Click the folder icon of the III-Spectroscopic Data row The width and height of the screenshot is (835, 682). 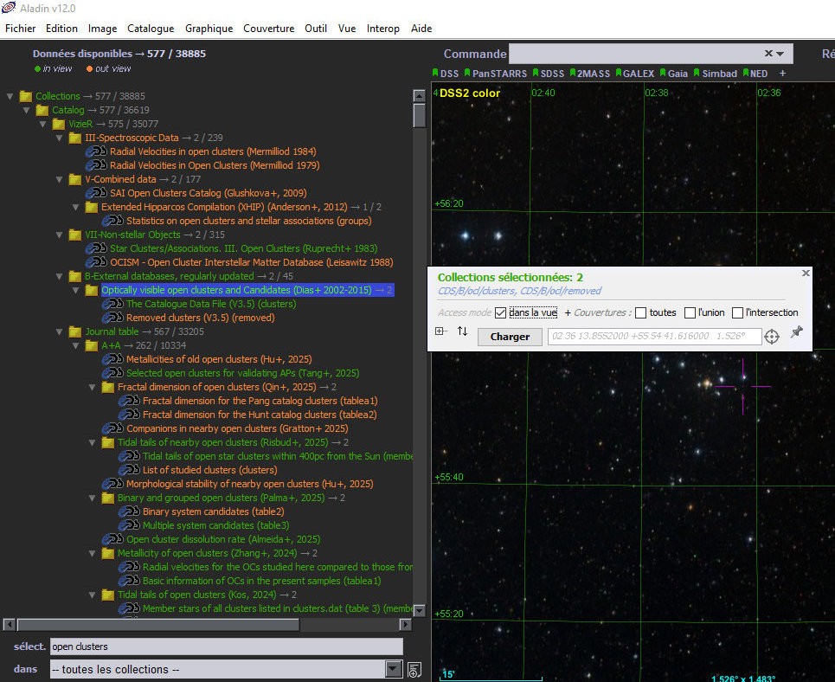click(x=75, y=138)
